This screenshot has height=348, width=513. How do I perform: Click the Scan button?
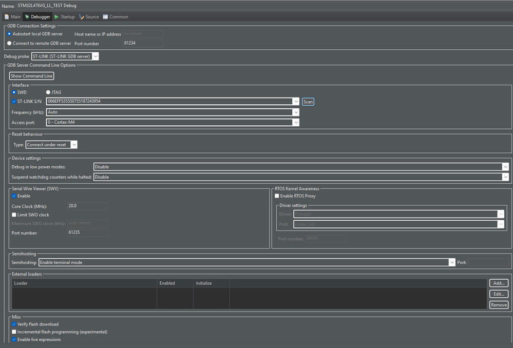[x=308, y=102]
